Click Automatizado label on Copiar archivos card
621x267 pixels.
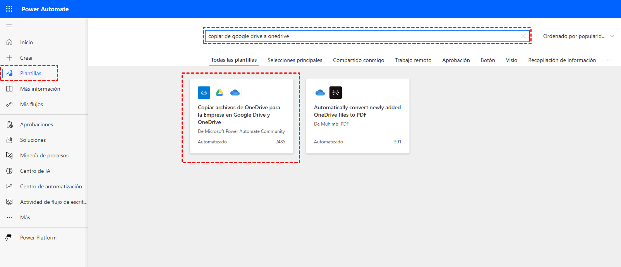[x=212, y=142]
